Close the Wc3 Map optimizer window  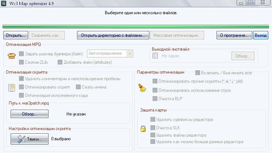[263, 3]
